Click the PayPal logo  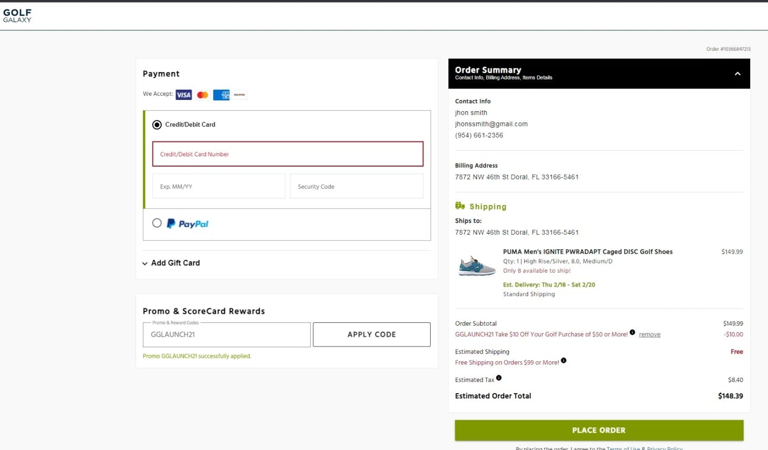point(187,223)
